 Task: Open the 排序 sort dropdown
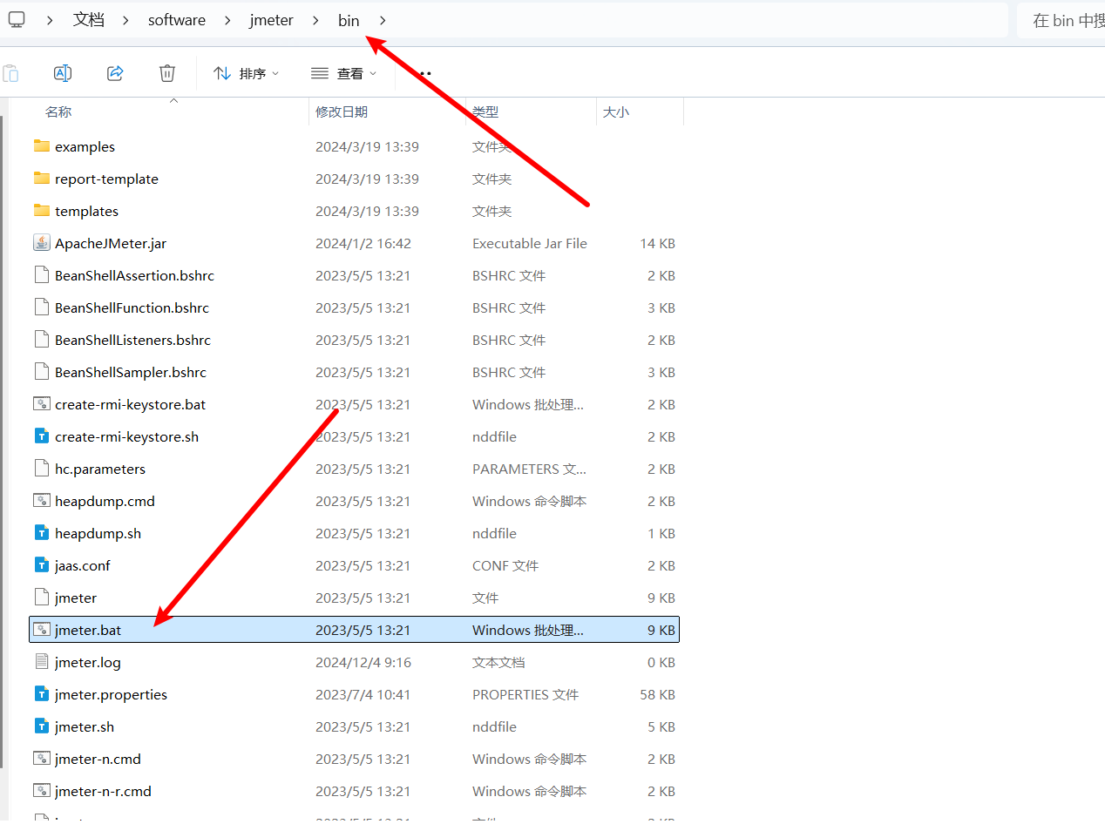[247, 74]
